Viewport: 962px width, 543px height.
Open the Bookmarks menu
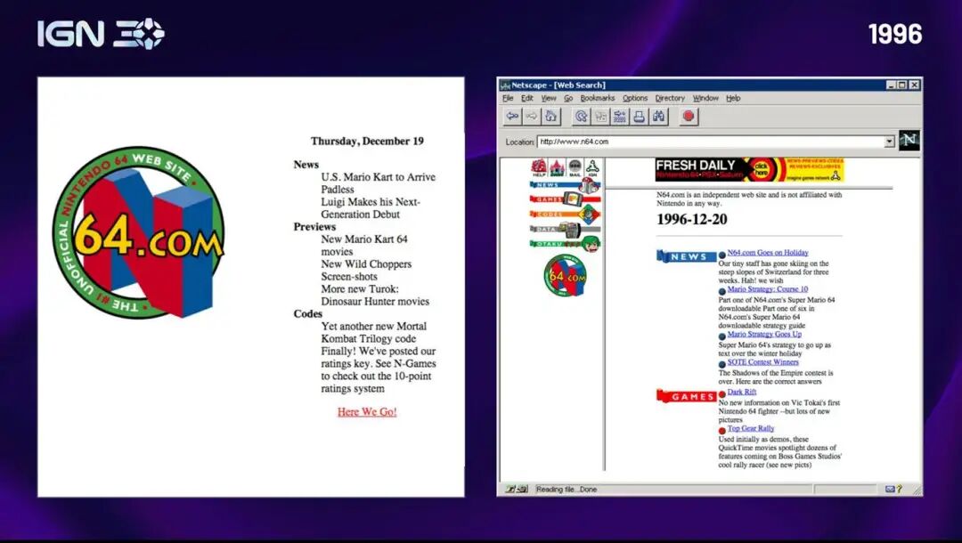coord(598,98)
